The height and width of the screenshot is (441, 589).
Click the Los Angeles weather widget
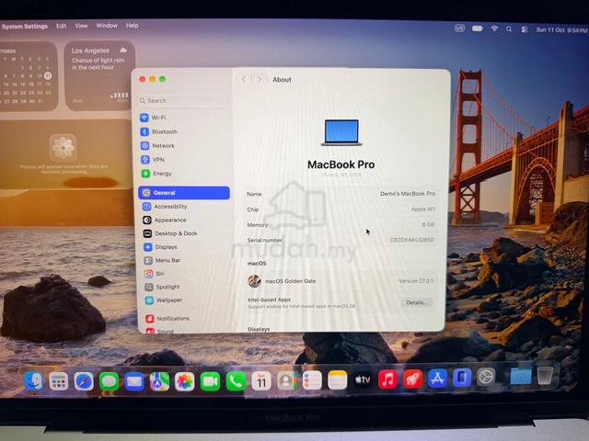[x=99, y=75]
